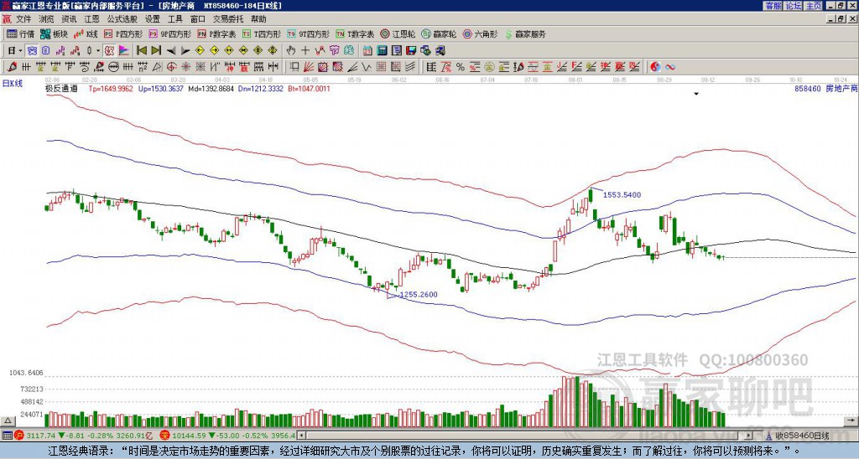
Task: Click the infinity loop icon
Action: point(670,67)
